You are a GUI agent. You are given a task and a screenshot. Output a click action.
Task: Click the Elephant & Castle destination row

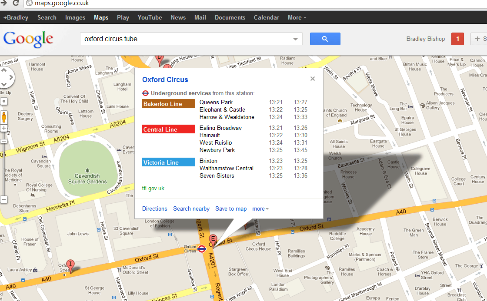254,110
